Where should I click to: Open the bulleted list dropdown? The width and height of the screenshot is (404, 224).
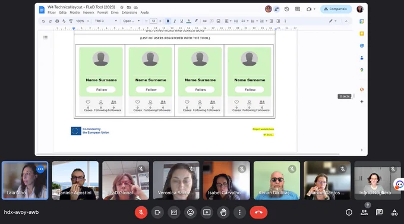[x=254, y=21]
